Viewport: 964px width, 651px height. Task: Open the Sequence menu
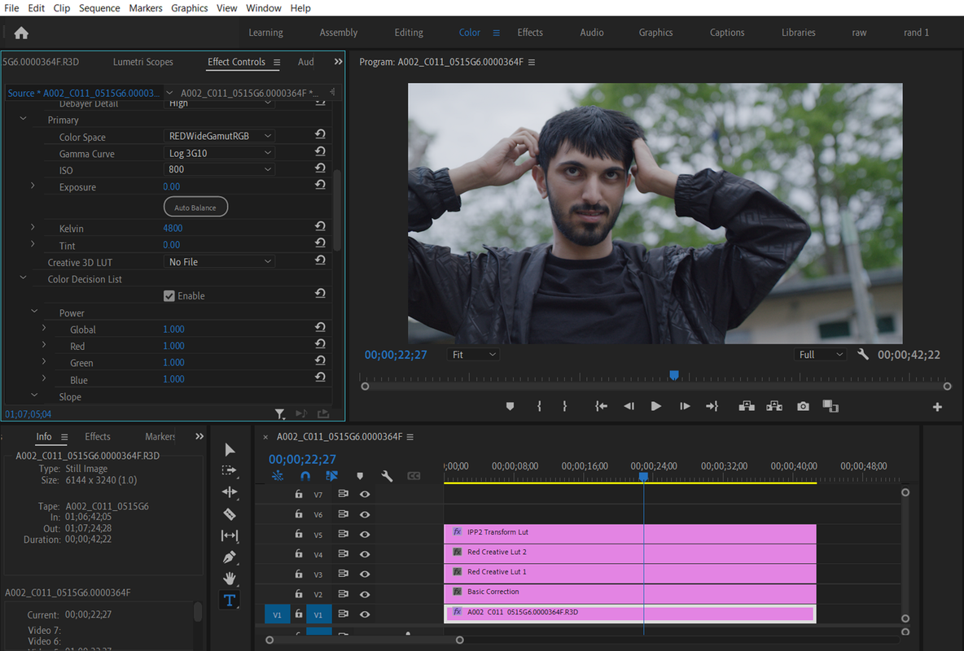point(99,8)
